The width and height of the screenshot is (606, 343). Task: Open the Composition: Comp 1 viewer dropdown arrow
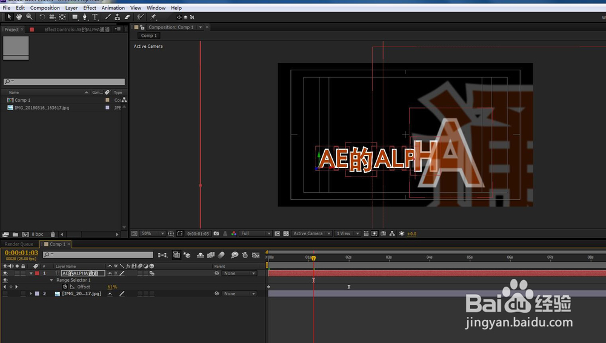pyautogui.click(x=201, y=27)
